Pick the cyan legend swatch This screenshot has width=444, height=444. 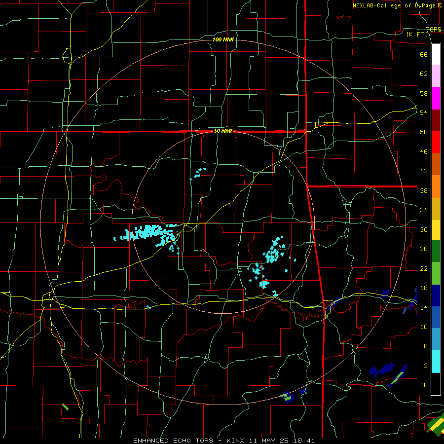point(436,362)
